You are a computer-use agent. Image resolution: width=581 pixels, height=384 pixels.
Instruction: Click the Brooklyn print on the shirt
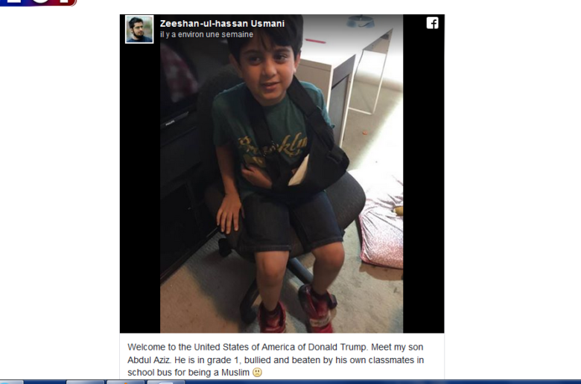tap(273, 147)
